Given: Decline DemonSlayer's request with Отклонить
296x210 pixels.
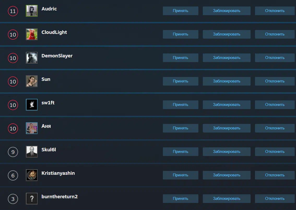Looking at the screenshot, I should (x=275, y=58).
